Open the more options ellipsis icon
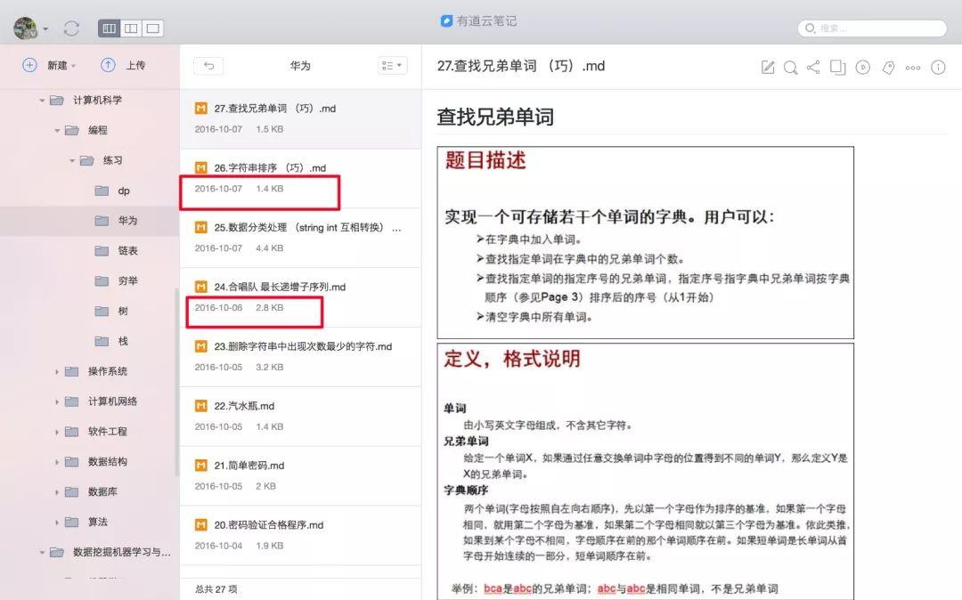The width and height of the screenshot is (962, 600). (913, 67)
